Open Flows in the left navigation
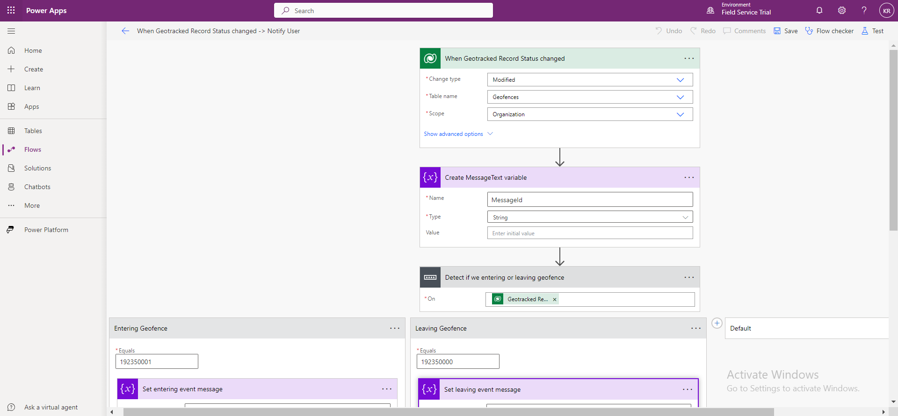898x416 pixels. pyautogui.click(x=33, y=149)
